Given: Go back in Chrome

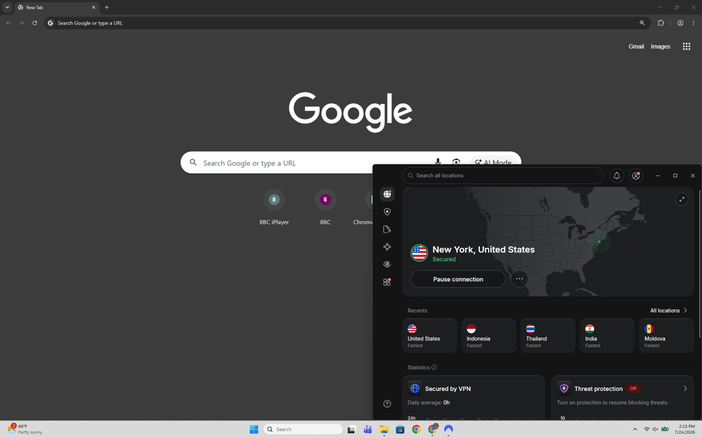Looking at the screenshot, I should 8,23.
